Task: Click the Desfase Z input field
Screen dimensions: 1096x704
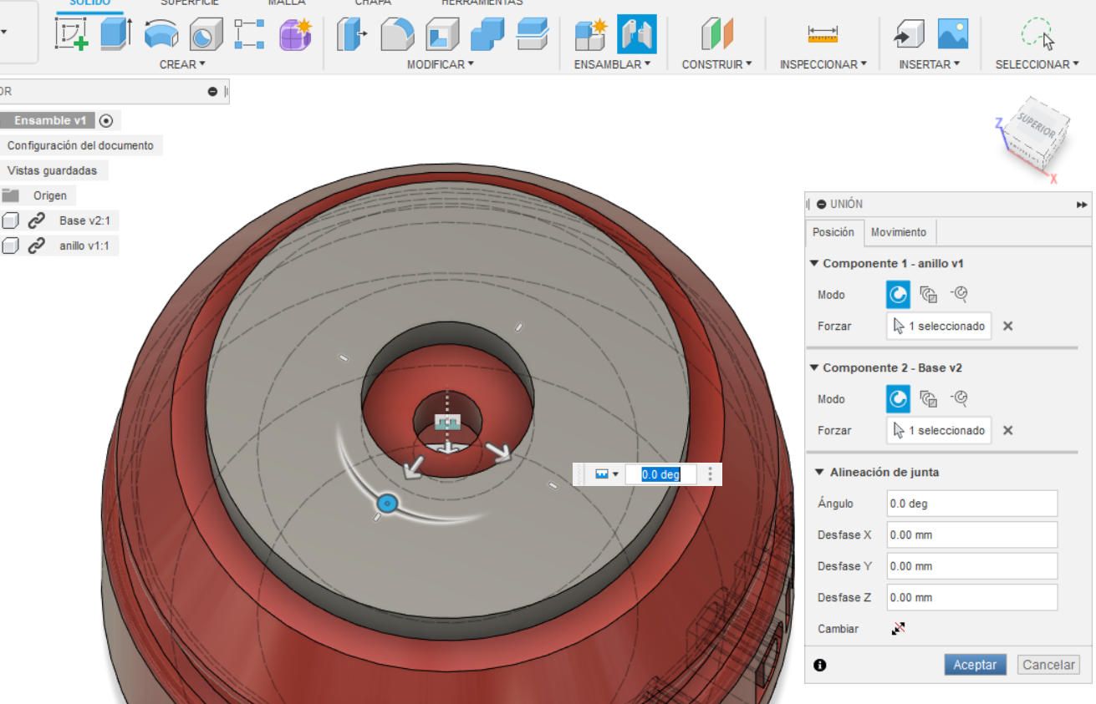Action: (x=972, y=597)
